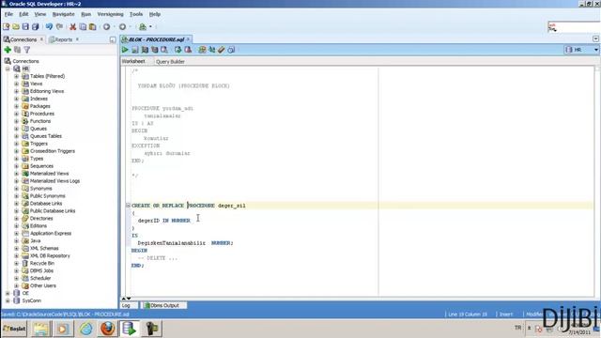This screenshot has width=601, height=338.
Task: Select Triggers in the HR tree
Action: [39, 144]
